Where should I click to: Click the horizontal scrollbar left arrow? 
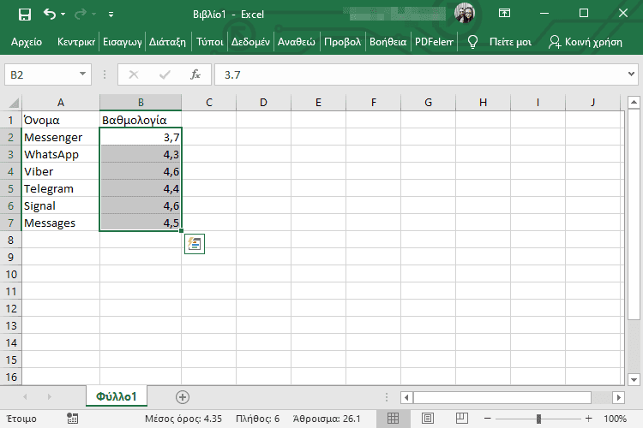tap(406, 397)
